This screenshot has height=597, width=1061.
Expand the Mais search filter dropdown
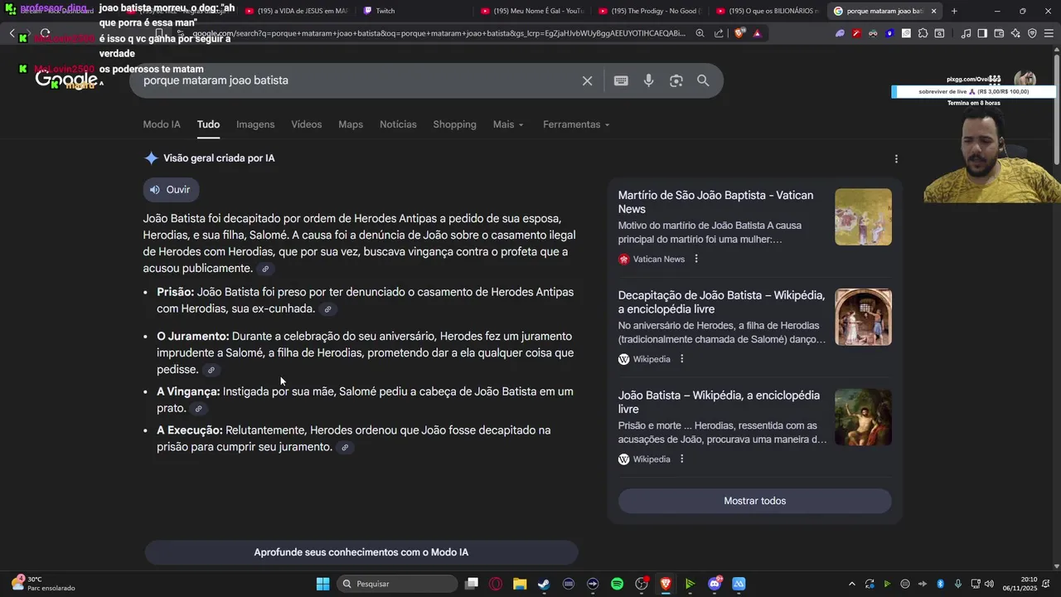coord(508,124)
